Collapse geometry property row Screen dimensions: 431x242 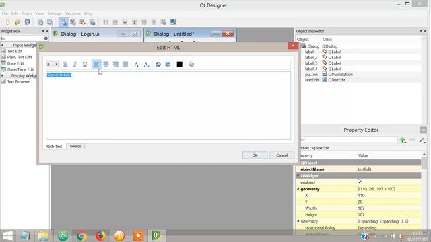click(298, 189)
